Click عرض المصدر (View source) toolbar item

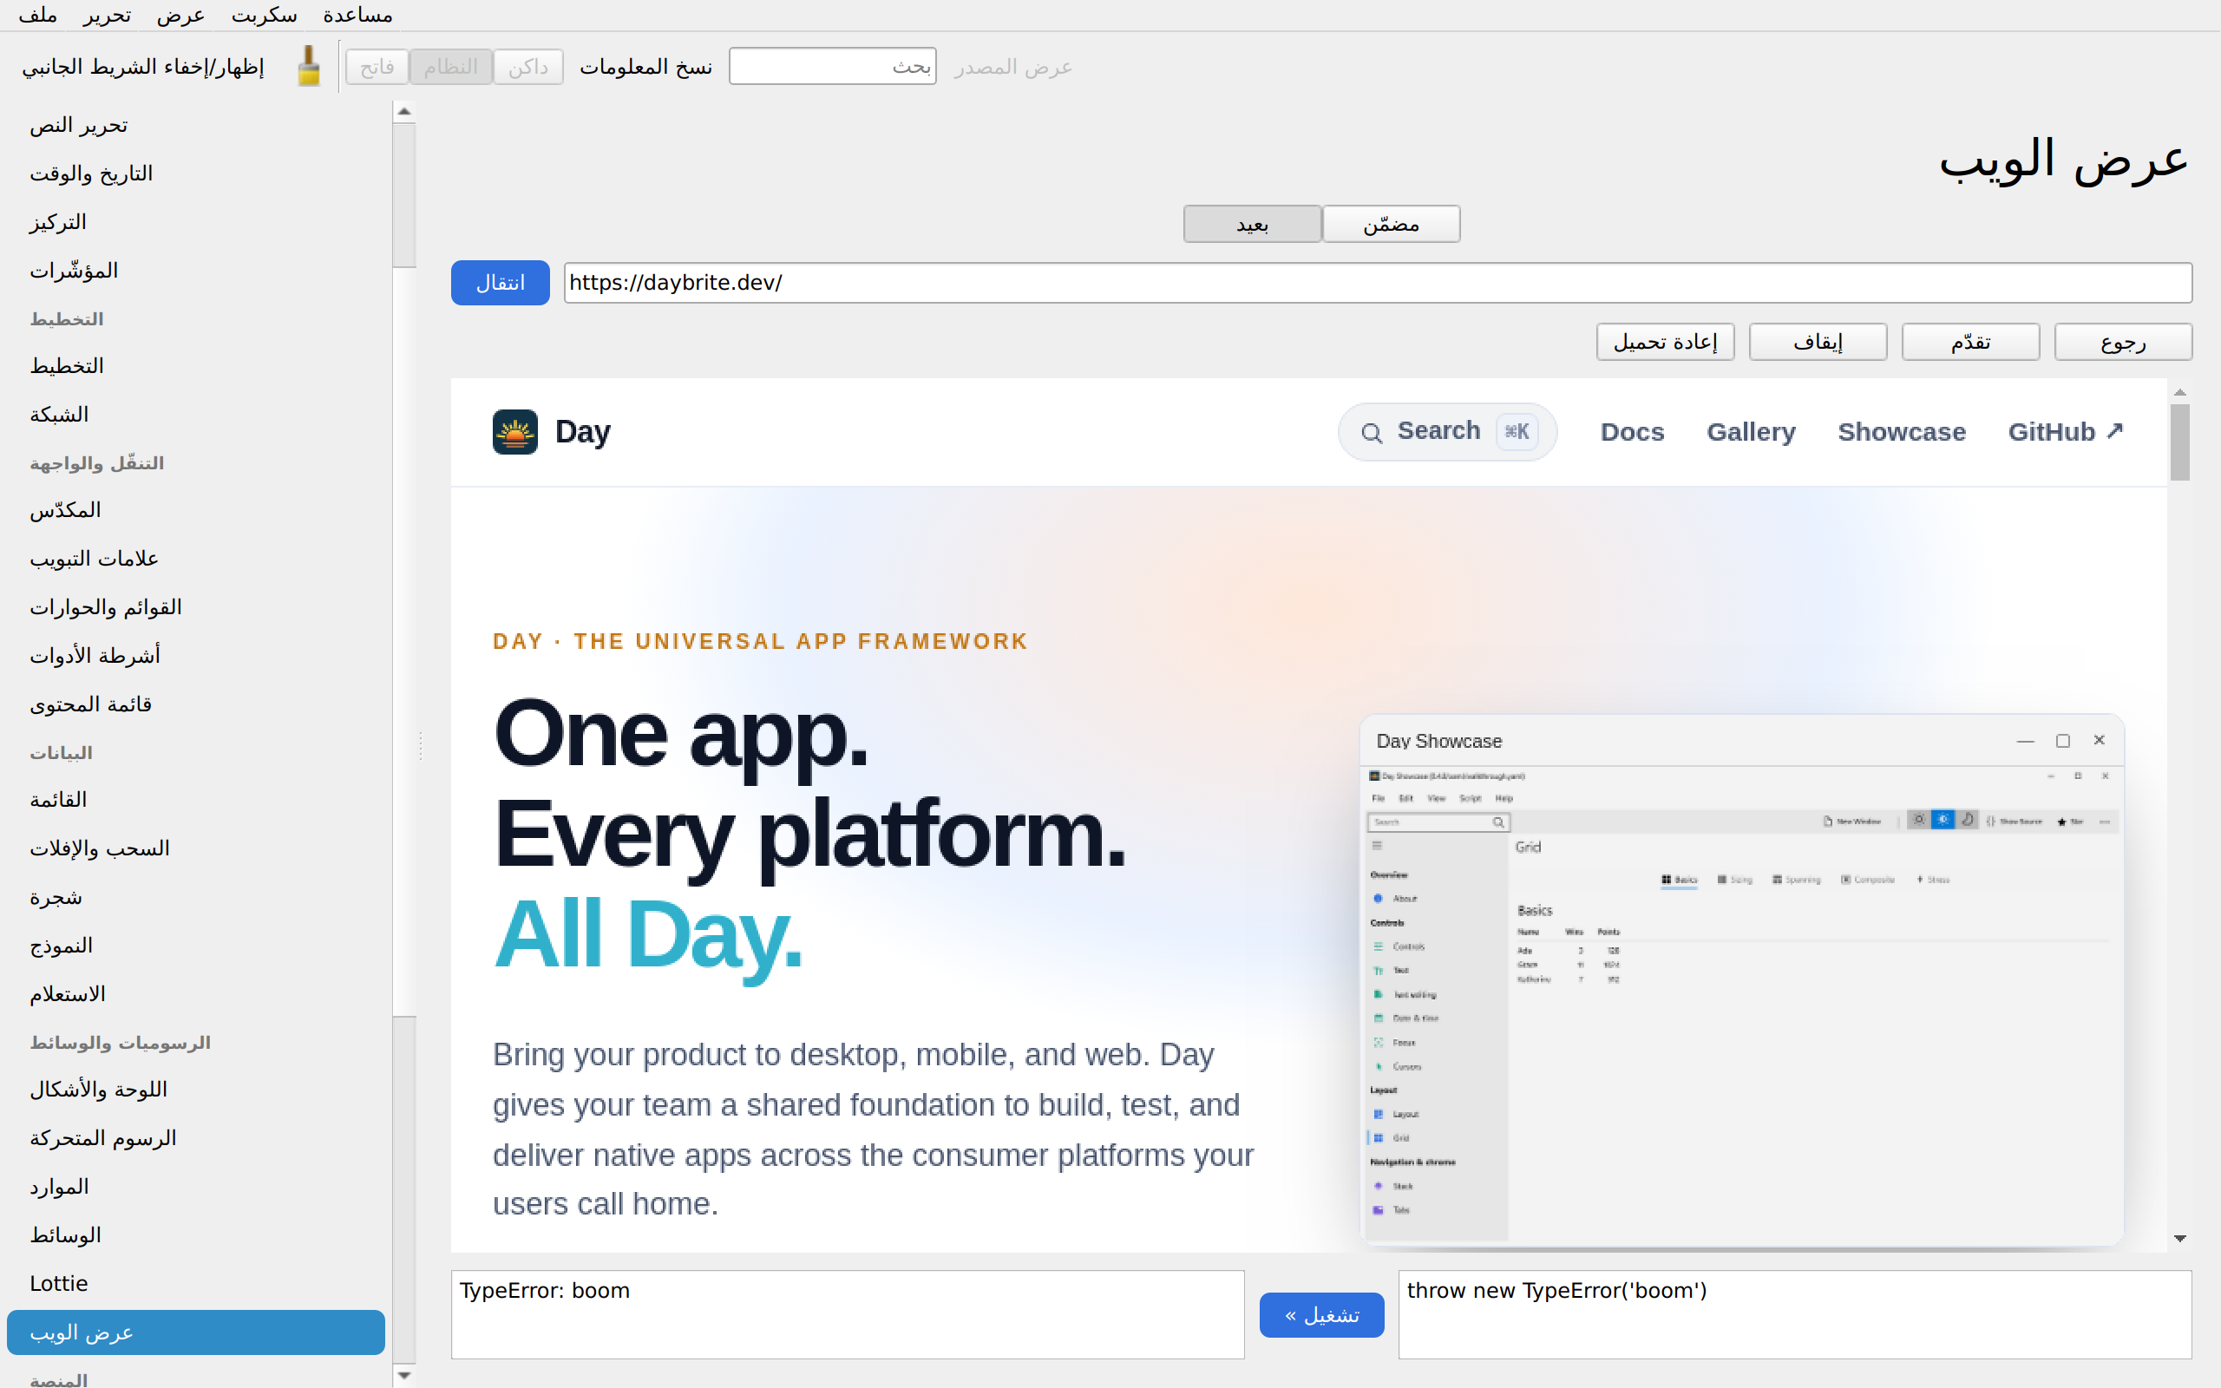tap(1012, 67)
